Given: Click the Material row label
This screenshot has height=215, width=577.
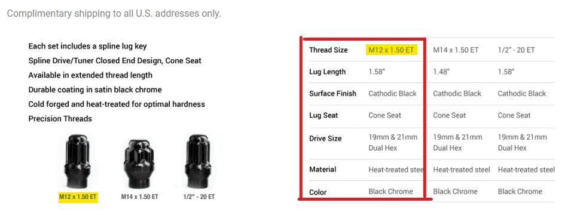Looking at the screenshot, I should pos(323,170).
